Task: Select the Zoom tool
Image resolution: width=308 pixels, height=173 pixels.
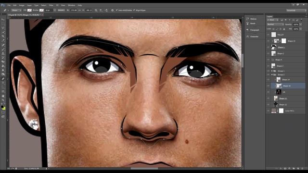Action: (3, 100)
